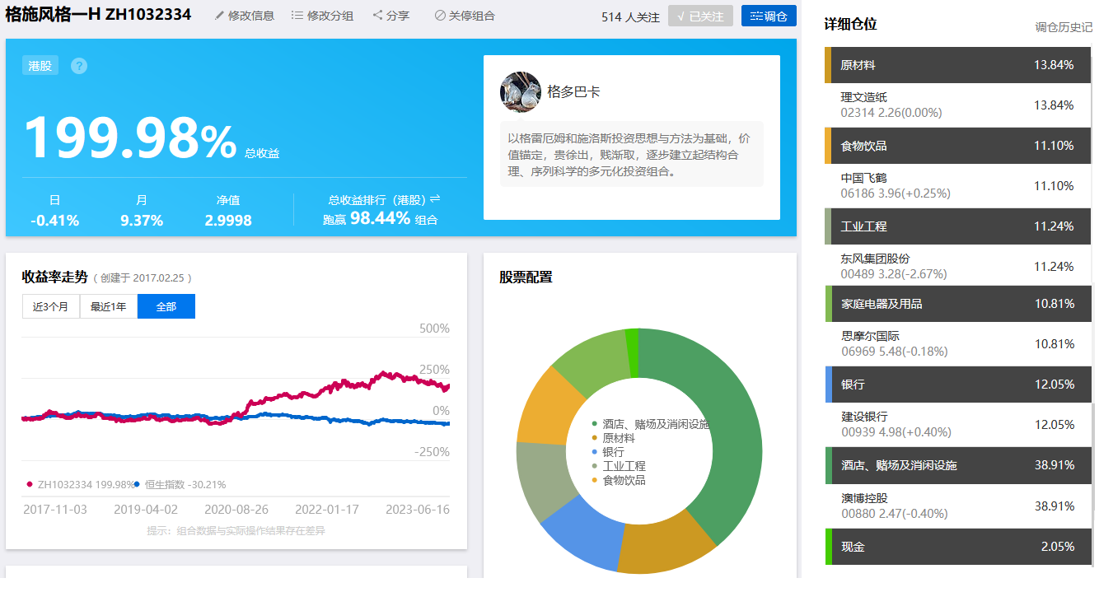Click the swap arrows beside 总收益排行

(435, 199)
